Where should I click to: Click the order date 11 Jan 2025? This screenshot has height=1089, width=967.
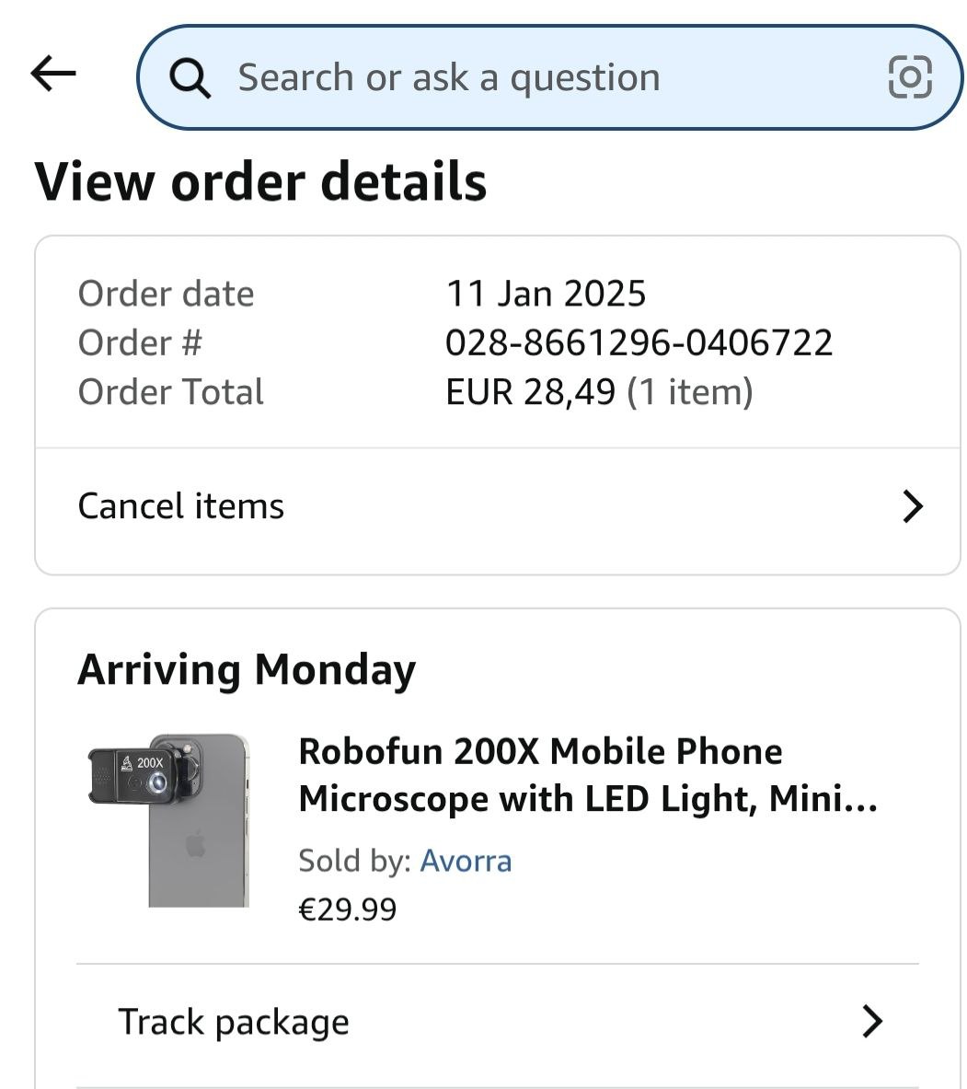coord(546,294)
